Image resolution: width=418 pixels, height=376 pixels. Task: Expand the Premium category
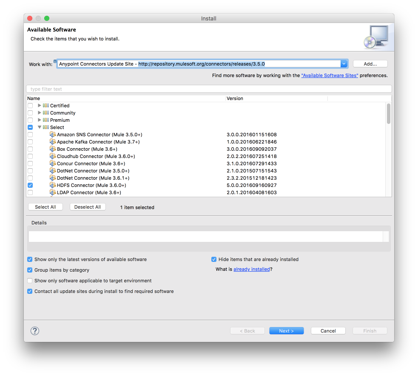(40, 120)
